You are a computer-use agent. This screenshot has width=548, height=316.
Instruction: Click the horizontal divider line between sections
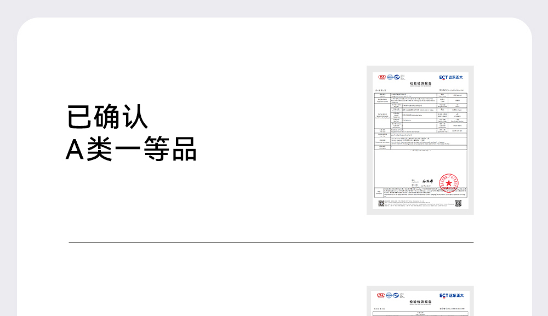[271, 242]
